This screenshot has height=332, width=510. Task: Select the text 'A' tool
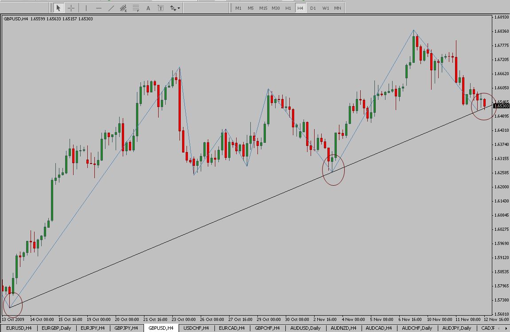(x=148, y=8)
